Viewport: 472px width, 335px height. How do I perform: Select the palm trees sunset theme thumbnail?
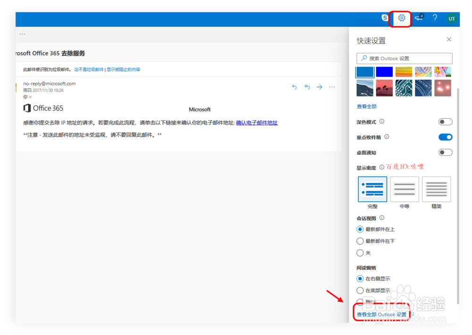coord(384,88)
